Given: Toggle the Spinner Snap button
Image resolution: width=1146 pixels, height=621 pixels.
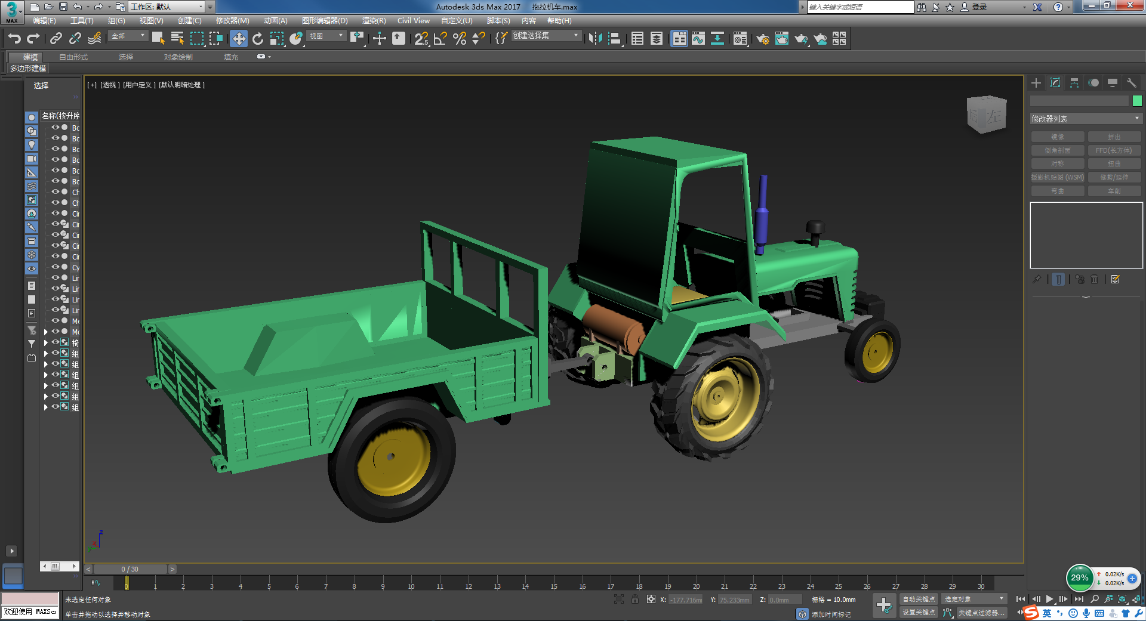Looking at the screenshot, I should 479,39.
